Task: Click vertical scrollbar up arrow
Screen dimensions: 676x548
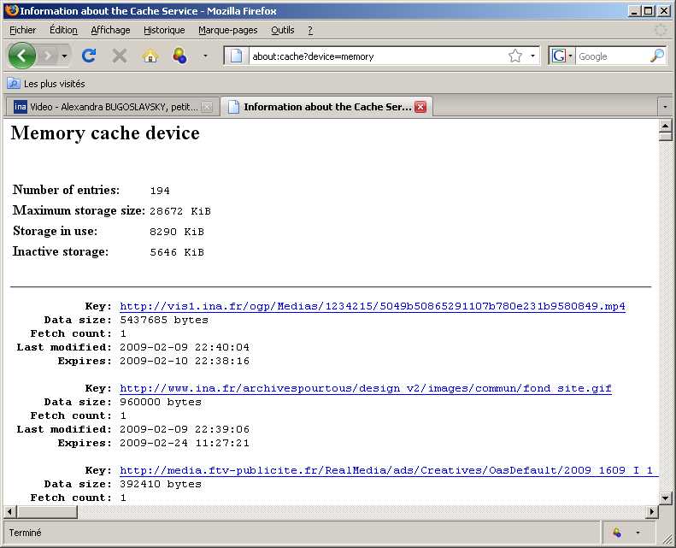Action: (x=665, y=126)
